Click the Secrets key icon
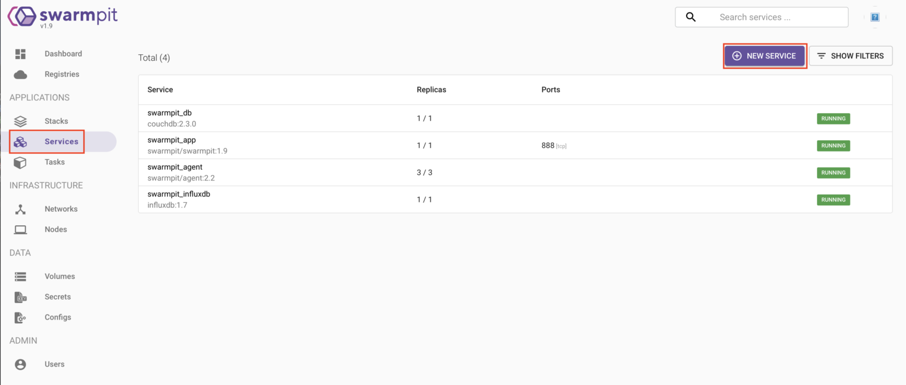Screen dimensions: 906x385 [21, 297]
